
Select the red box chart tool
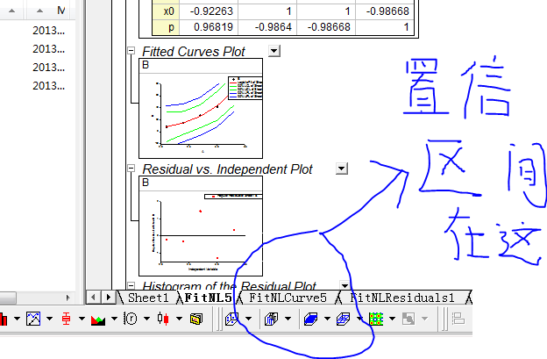(66, 319)
